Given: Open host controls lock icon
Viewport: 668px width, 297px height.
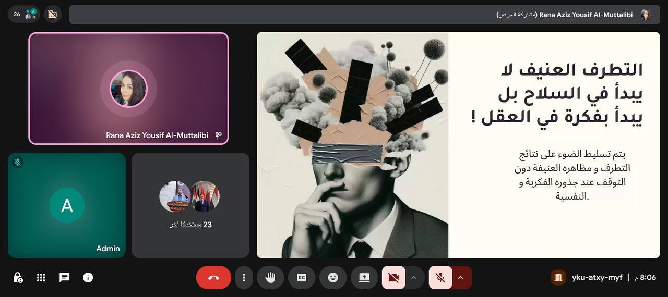Looking at the screenshot, I should coord(18,277).
